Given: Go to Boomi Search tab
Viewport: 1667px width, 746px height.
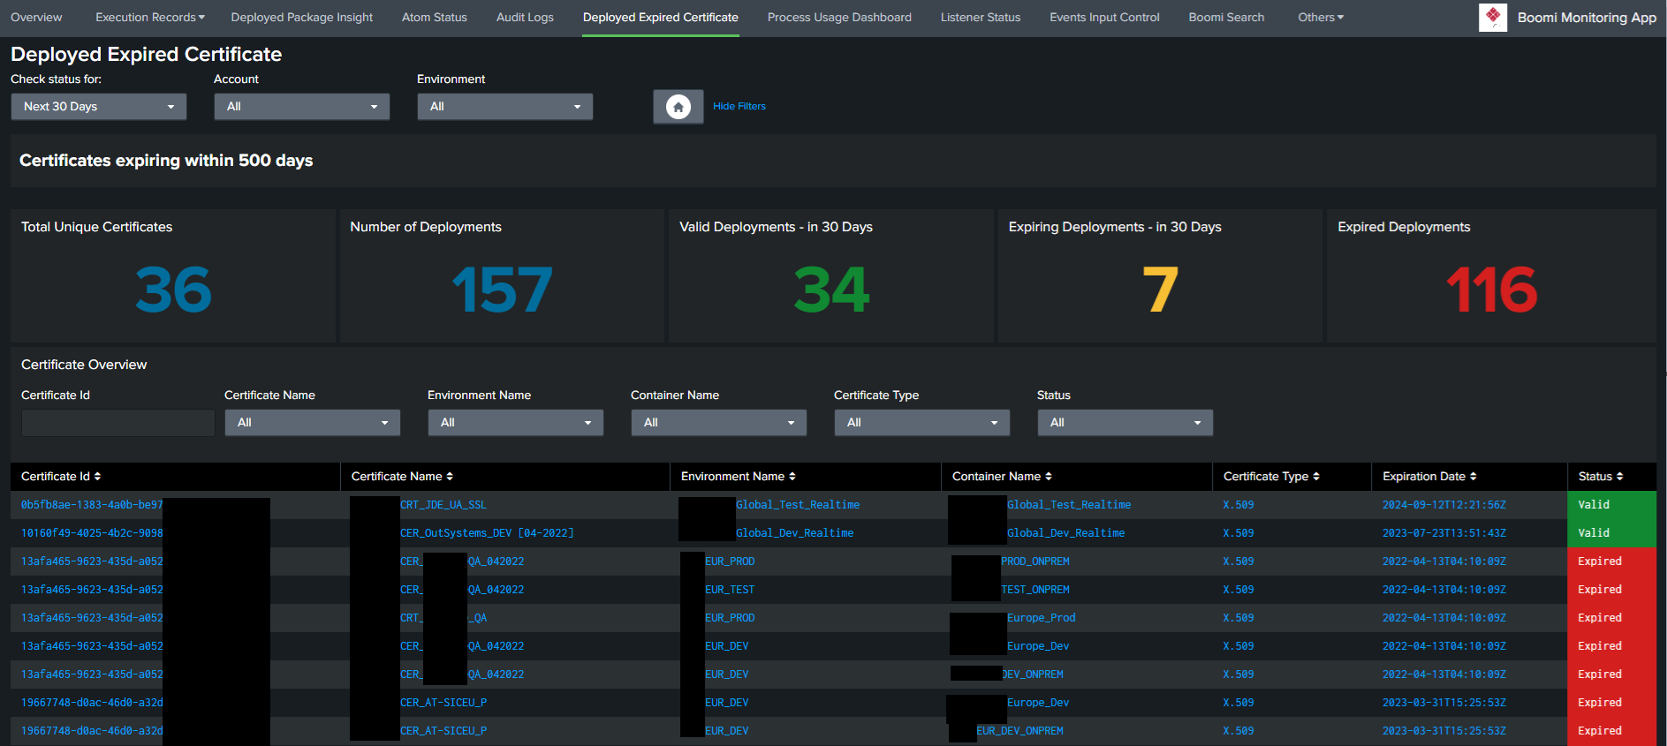Looking at the screenshot, I should (1226, 18).
